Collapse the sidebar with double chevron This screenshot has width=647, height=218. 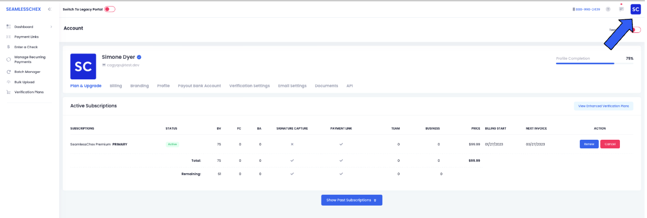49,9
